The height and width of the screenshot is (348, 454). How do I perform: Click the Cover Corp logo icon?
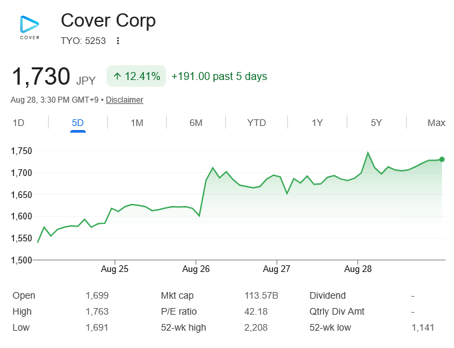tap(29, 27)
